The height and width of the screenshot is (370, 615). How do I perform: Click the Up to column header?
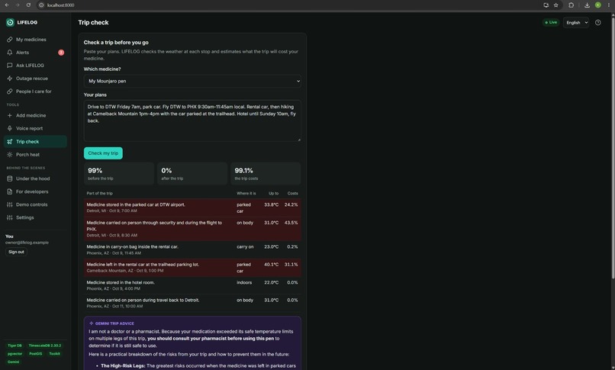(273, 194)
